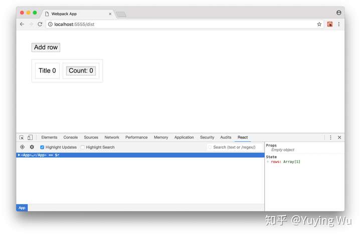Reload the page with refresh icon
The image size is (361, 237).
pyautogui.click(x=40, y=24)
